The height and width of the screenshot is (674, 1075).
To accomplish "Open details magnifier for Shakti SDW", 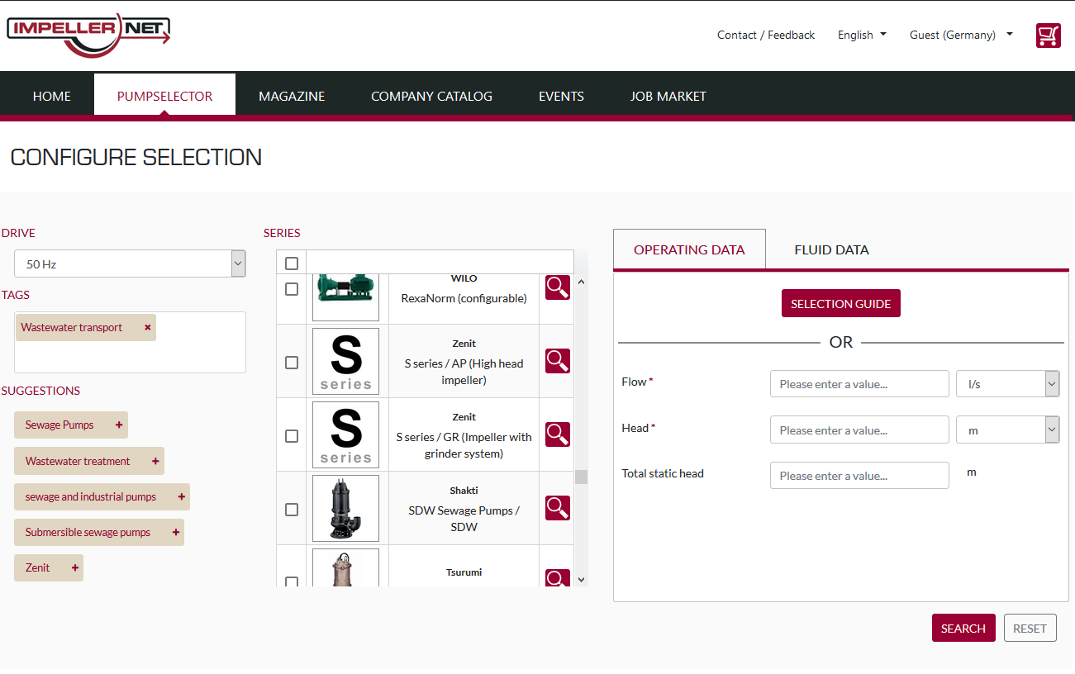I will [x=558, y=508].
